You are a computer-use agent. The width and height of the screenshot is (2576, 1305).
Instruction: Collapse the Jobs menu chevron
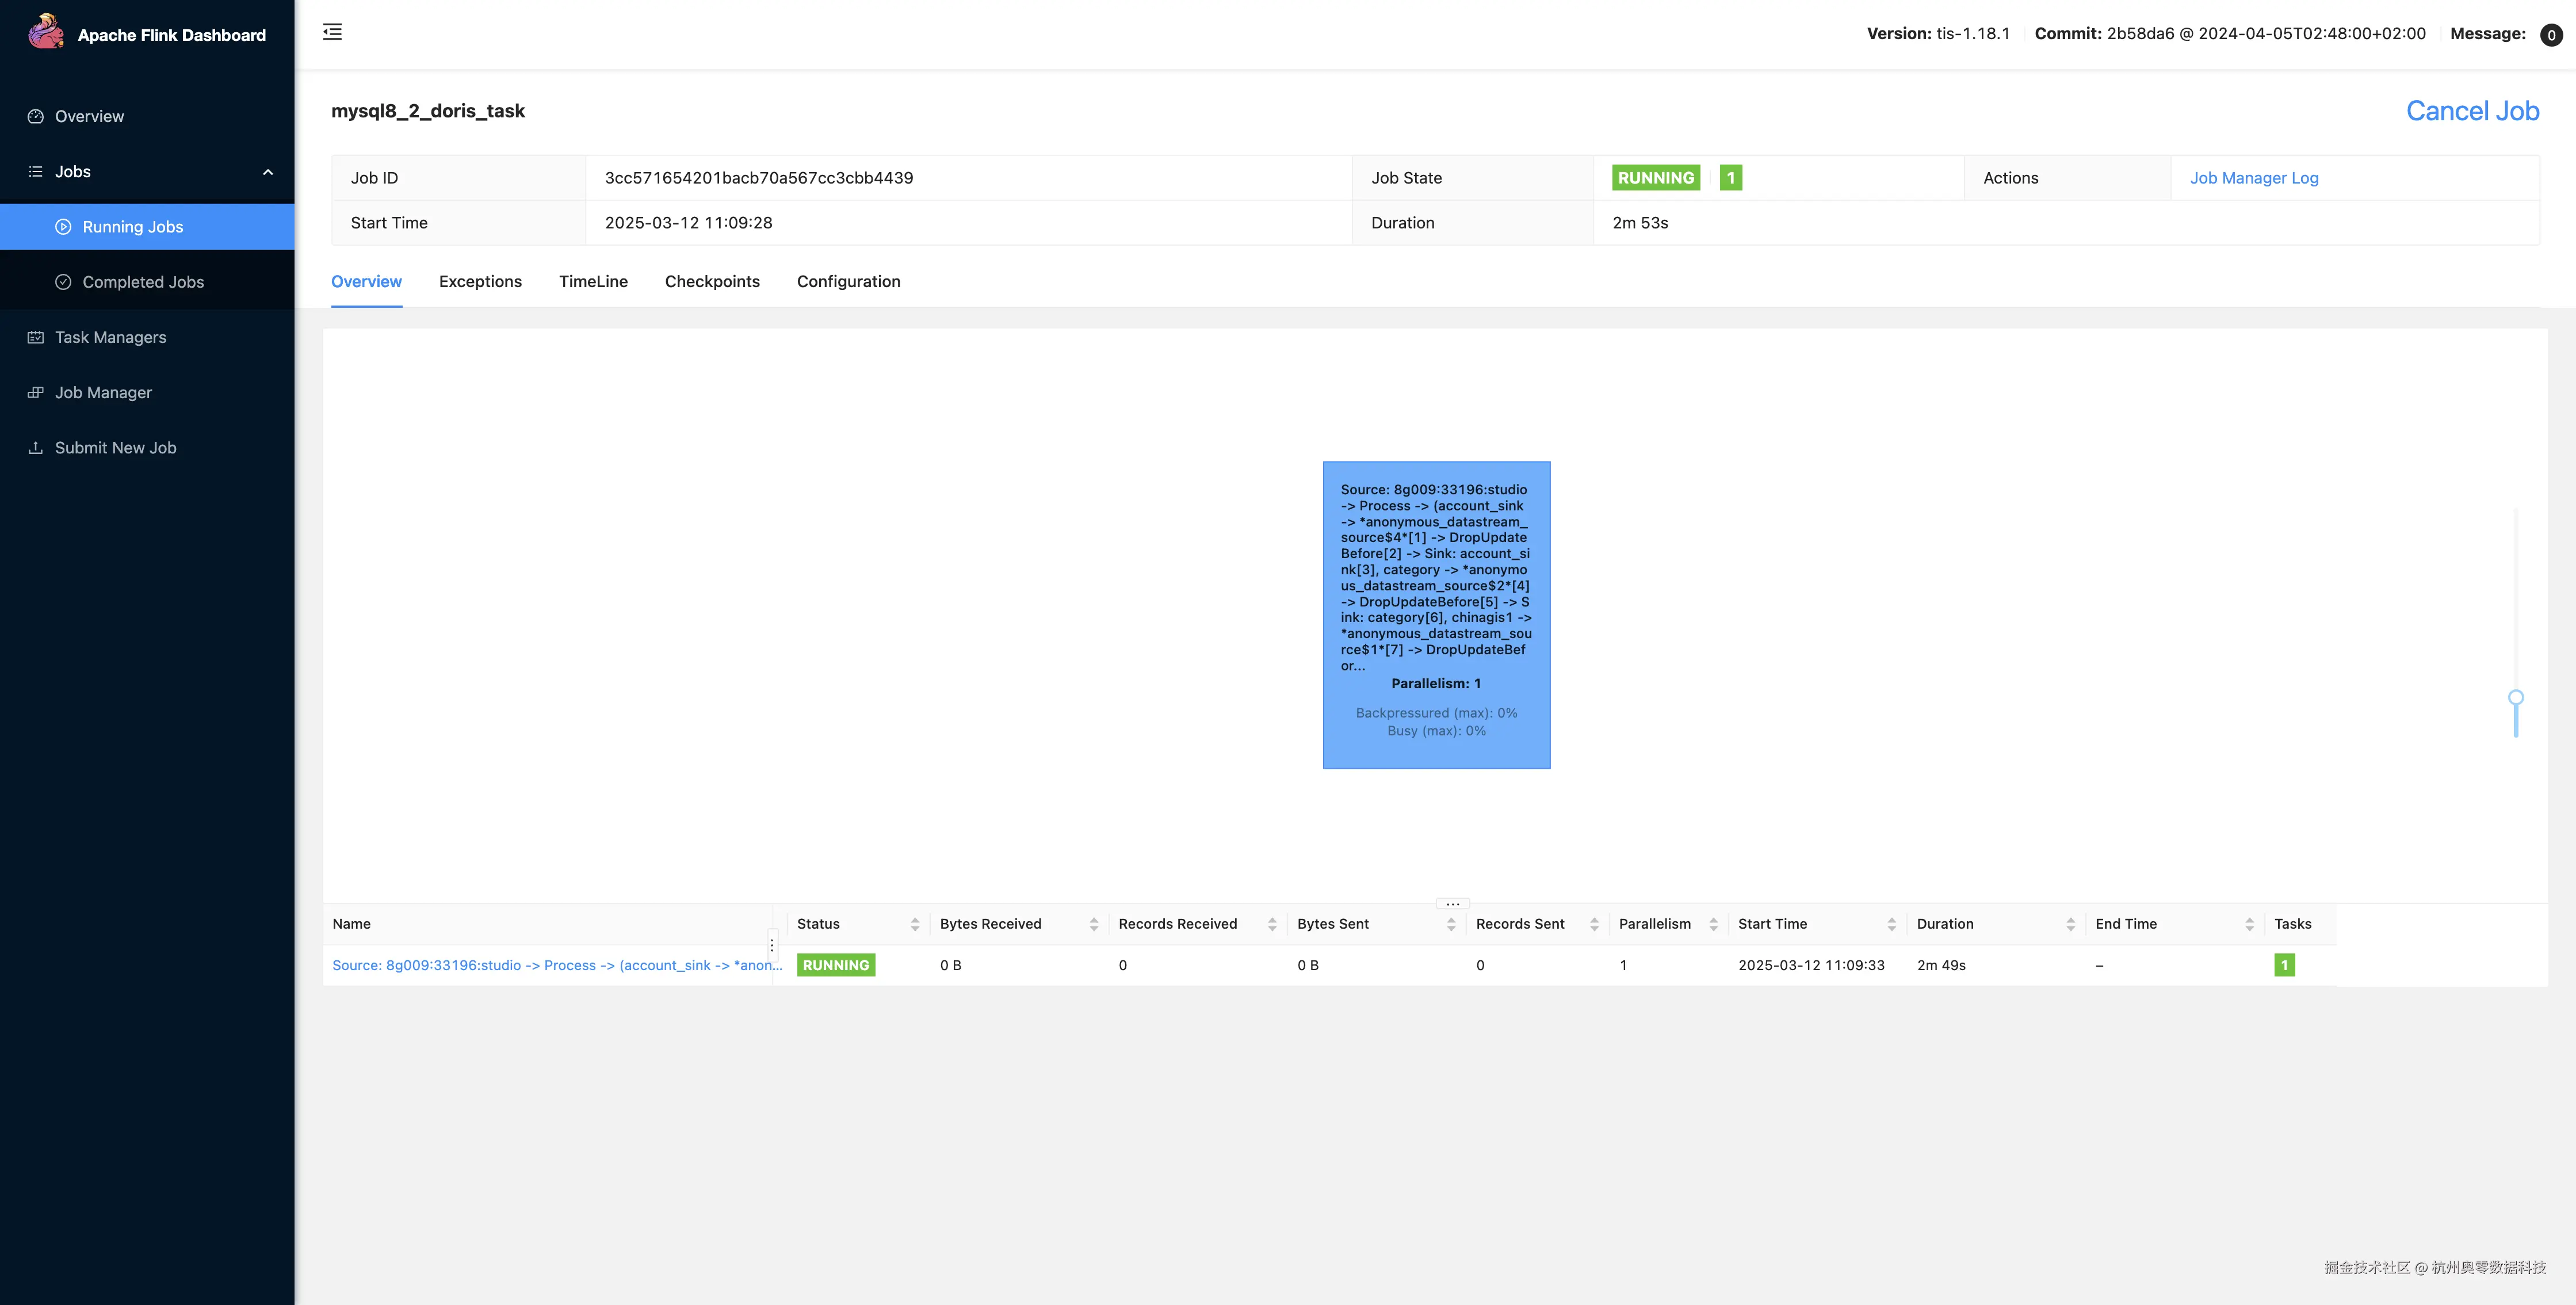268,172
